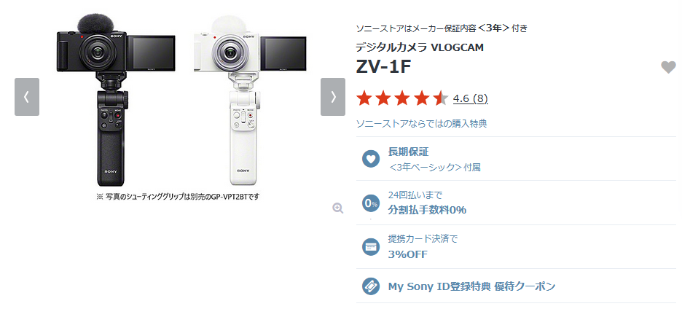Click the partner card payment icon

pos(371,247)
